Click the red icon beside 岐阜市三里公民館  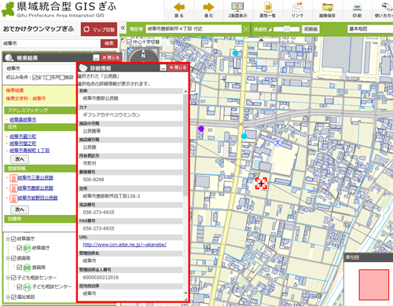(13, 178)
